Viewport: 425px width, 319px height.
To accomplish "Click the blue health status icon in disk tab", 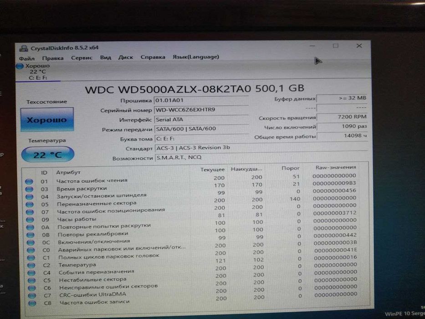I will pyautogui.click(x=20, y=66).
